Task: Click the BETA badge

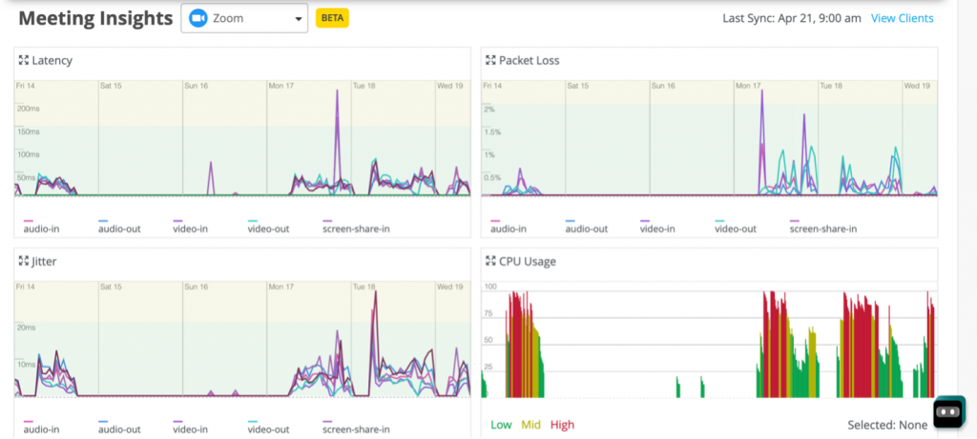Action: click(x=333, y=18)
